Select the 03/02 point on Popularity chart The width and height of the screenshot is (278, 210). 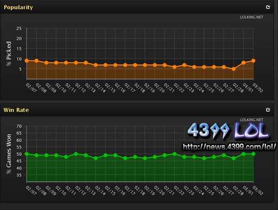pyautogui.click(x=253, y=61)
